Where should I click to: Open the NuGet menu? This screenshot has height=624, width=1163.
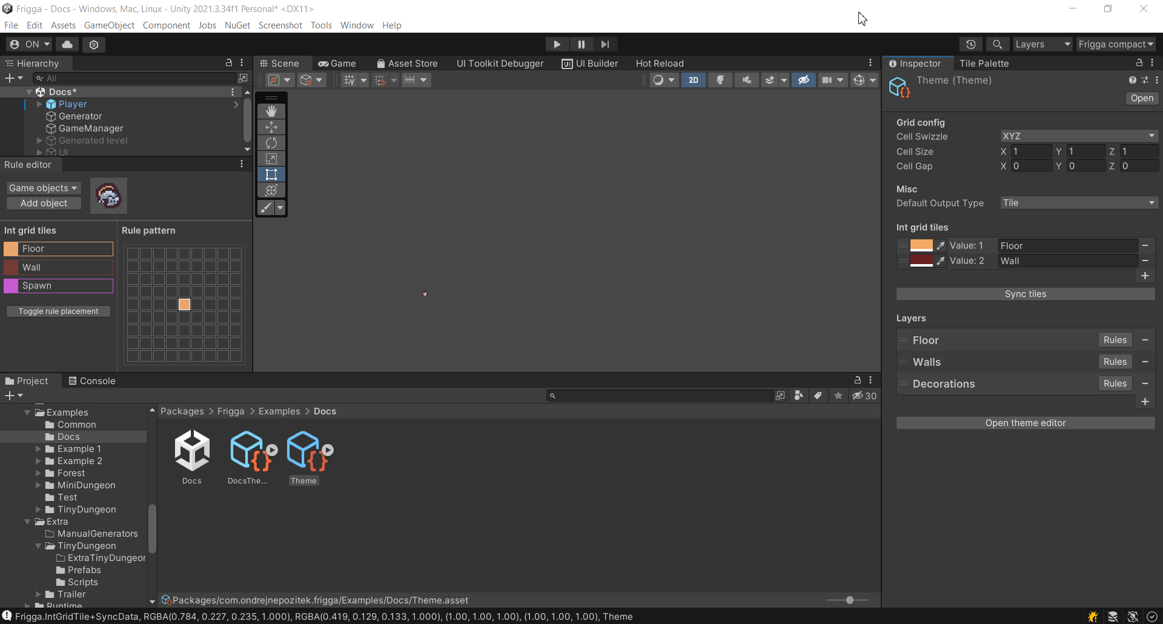[237, 25]
